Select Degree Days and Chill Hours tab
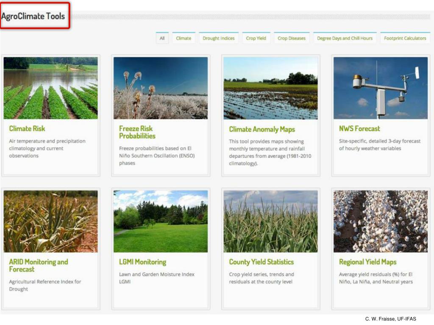Viewport: 434px width, 325px height. (345, 38)
